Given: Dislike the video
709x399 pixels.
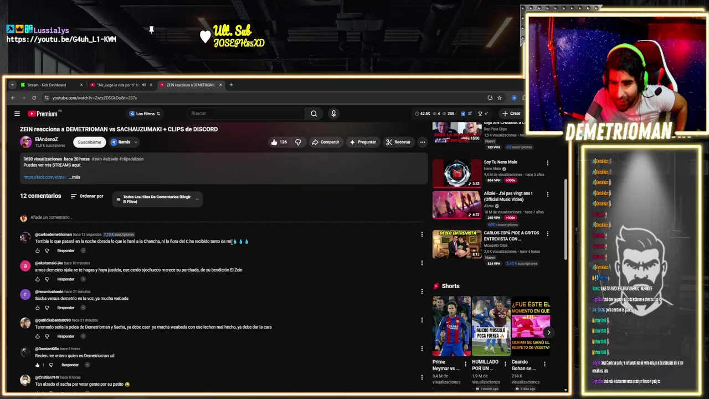Looking at the screenshot, I should [298, 142].
